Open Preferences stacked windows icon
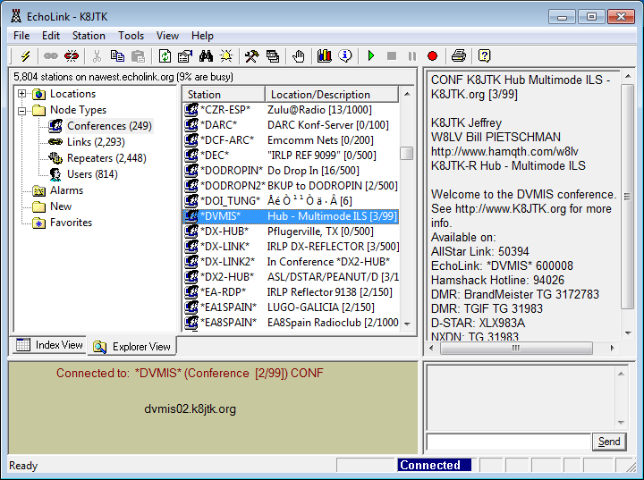Image resolution: width=644 pixels, height=480 pixels. [x=273, y=55]
